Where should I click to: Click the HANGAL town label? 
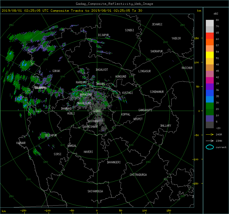72,146
